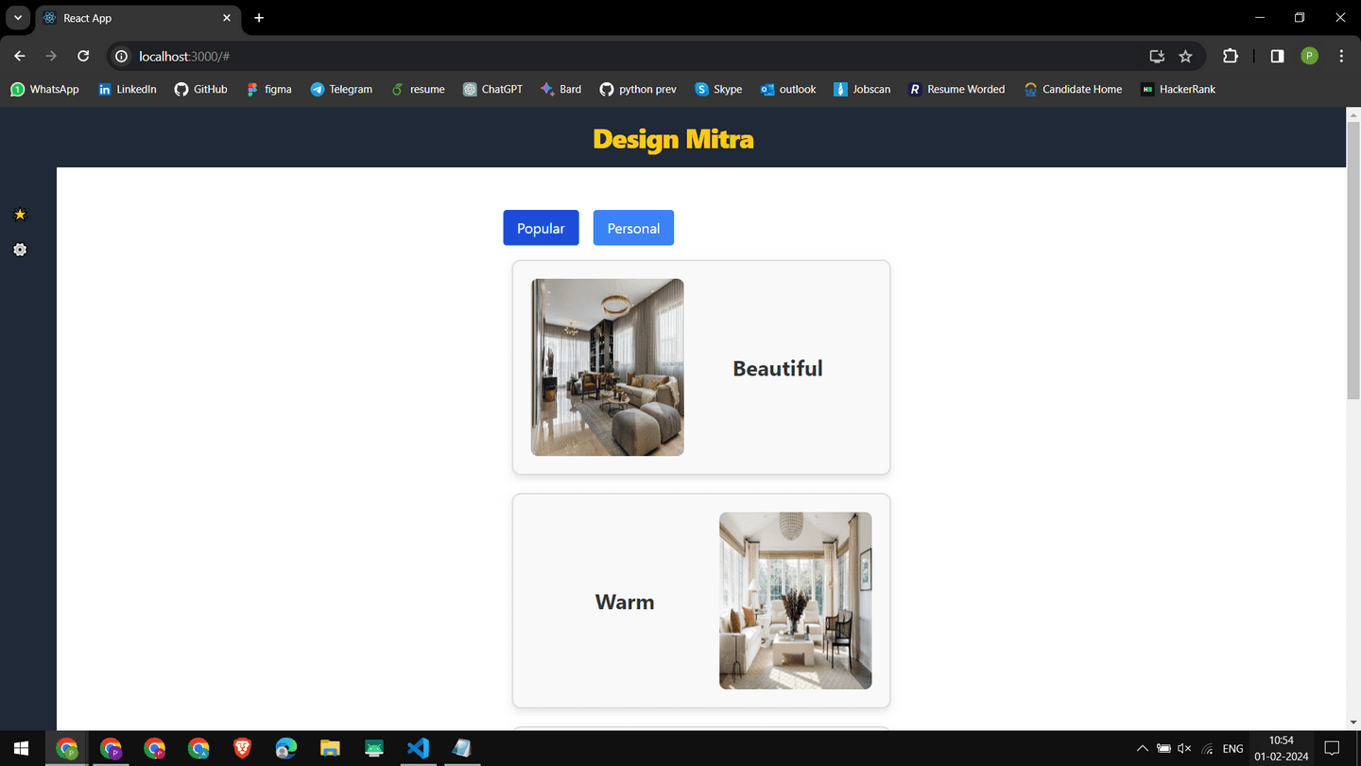Screen dimensions: 1361x766
Task: Open the notepad app in taskbar
Action: [462, 748]
